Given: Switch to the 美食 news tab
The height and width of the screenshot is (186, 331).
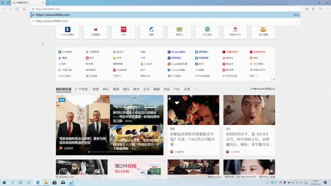Looking at the screenshot, I should pyautogui.click(x=187, y=89).
